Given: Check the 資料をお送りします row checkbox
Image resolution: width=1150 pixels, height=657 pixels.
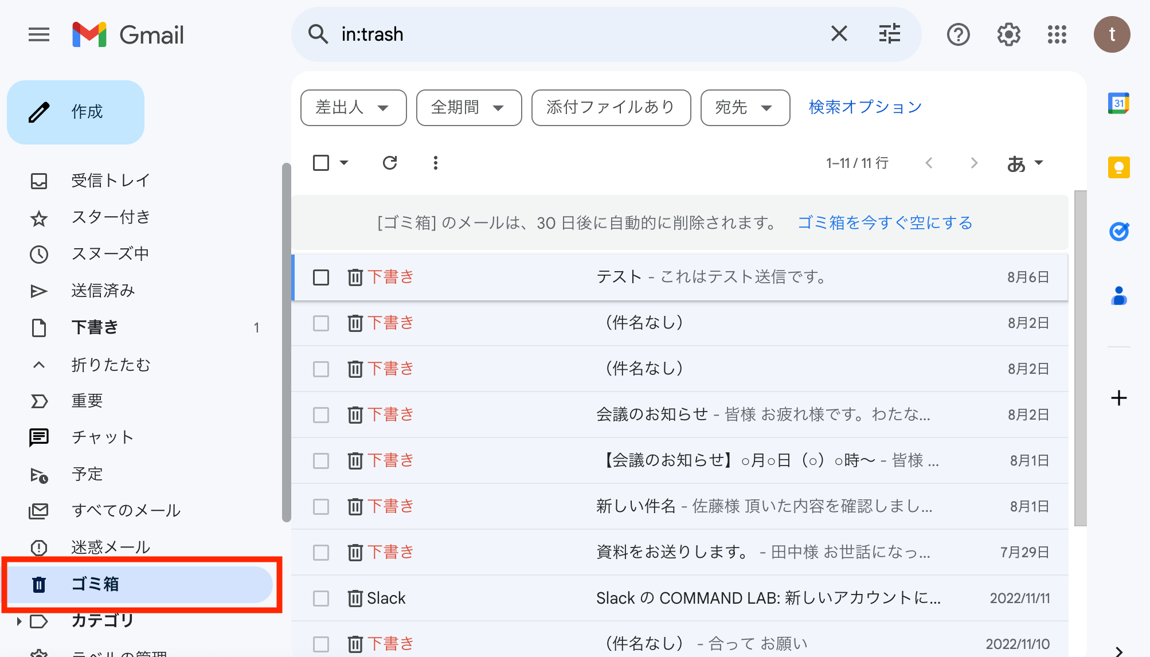Looking at the screenshot, I should [321, 553].
